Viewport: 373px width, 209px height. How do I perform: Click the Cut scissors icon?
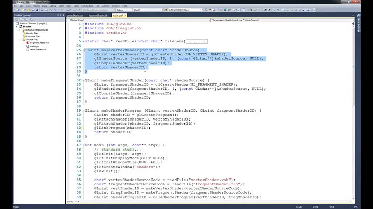point(42,10)
